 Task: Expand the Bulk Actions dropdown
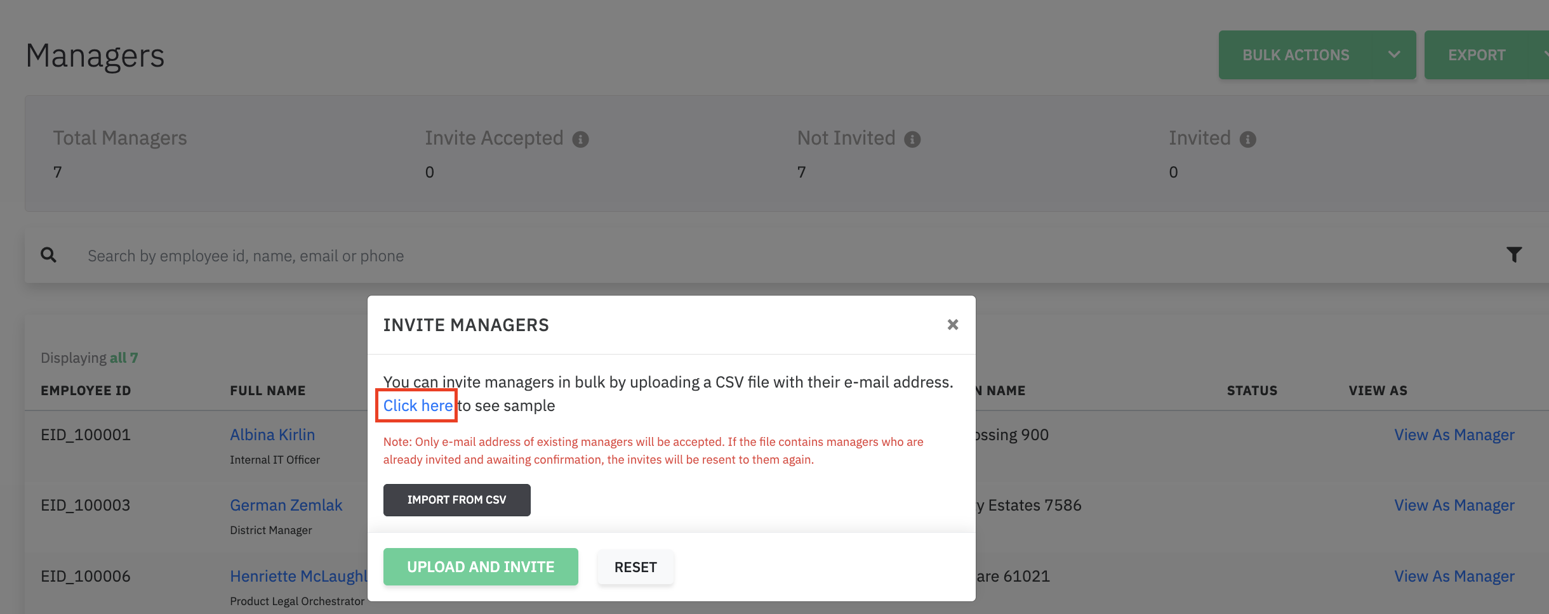(1317, 55)
